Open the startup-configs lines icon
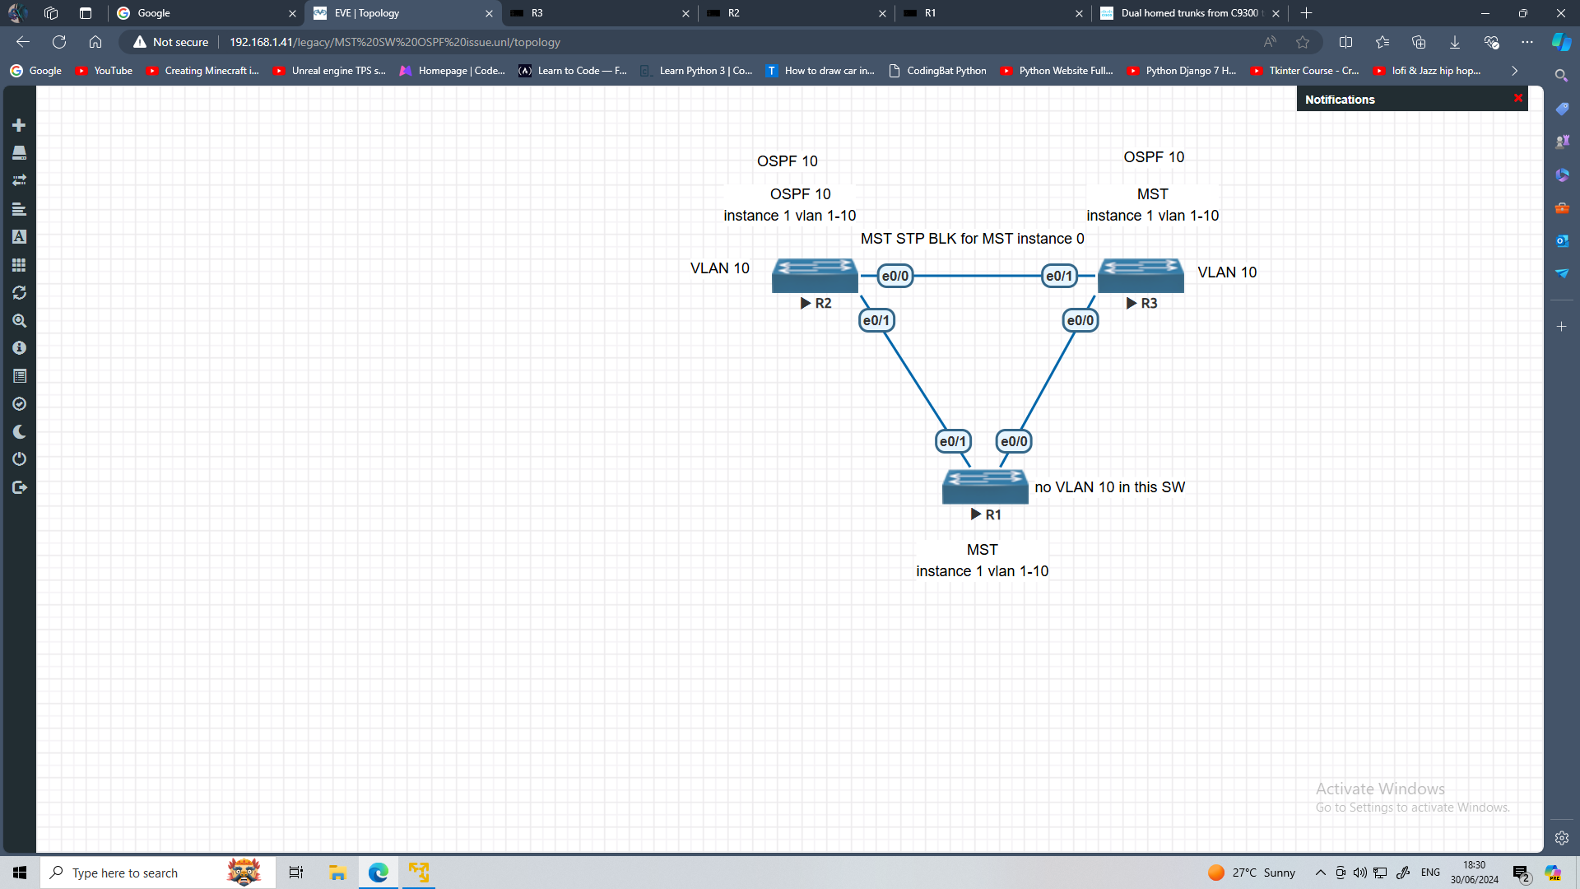 click(19, 209)
